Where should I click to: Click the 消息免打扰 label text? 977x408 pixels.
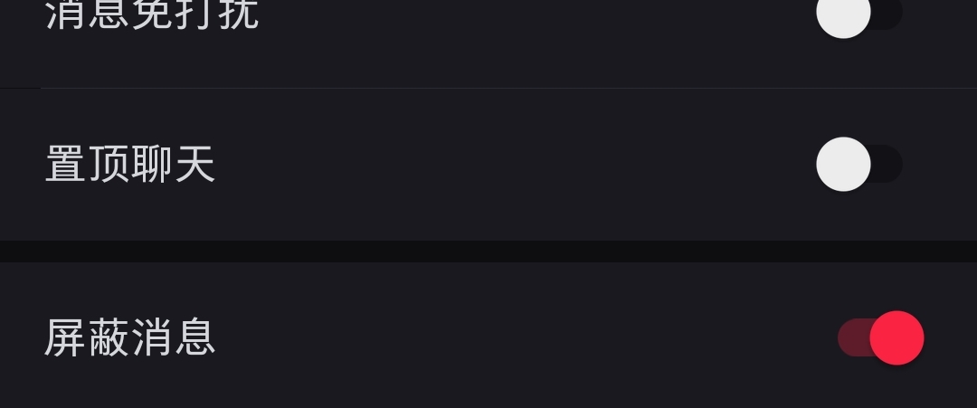(x=152, y=14)
